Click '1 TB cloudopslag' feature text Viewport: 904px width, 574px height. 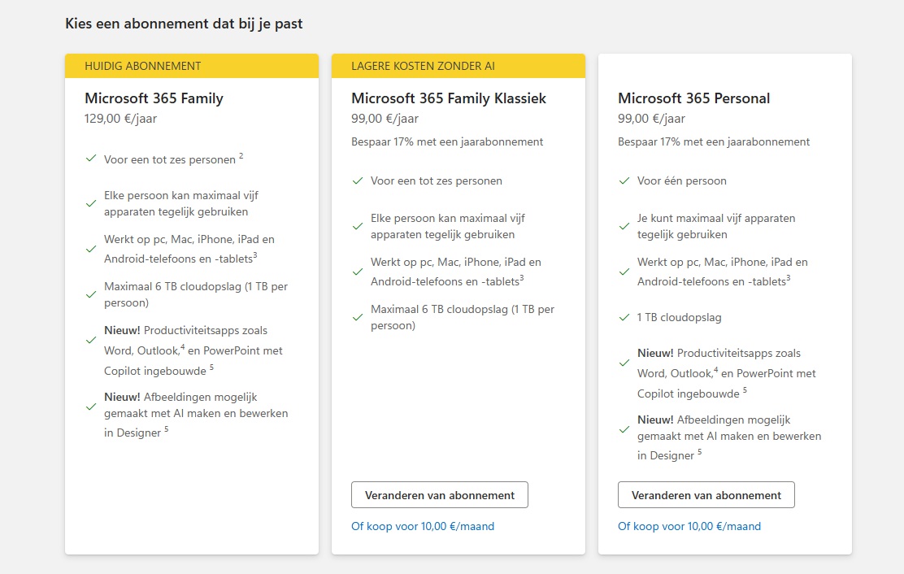(679, 318)
